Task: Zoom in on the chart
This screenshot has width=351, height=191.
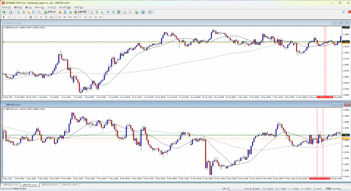Action: 108,12
